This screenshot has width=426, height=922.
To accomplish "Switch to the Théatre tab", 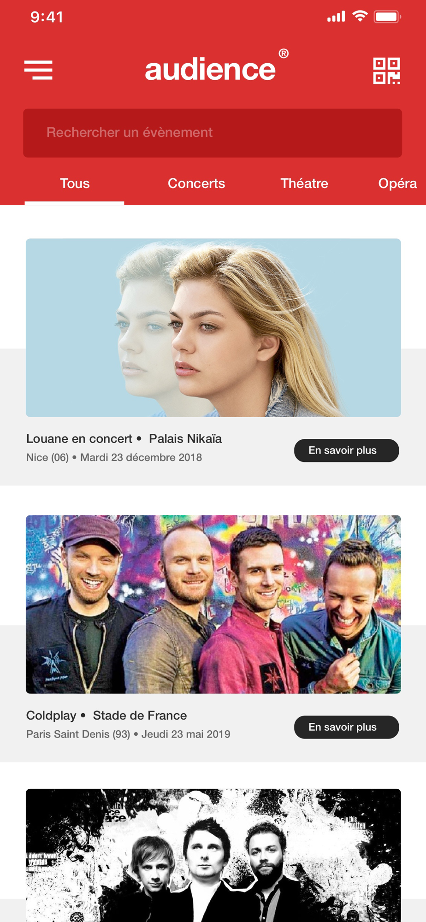I will (x=304, y=183).
